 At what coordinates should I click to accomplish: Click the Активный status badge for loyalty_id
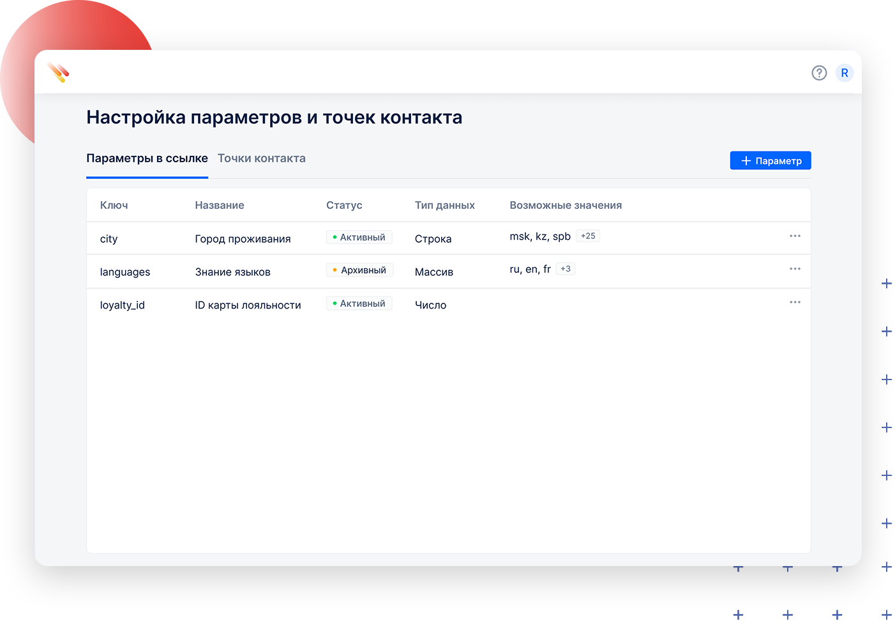pos(359,303)
